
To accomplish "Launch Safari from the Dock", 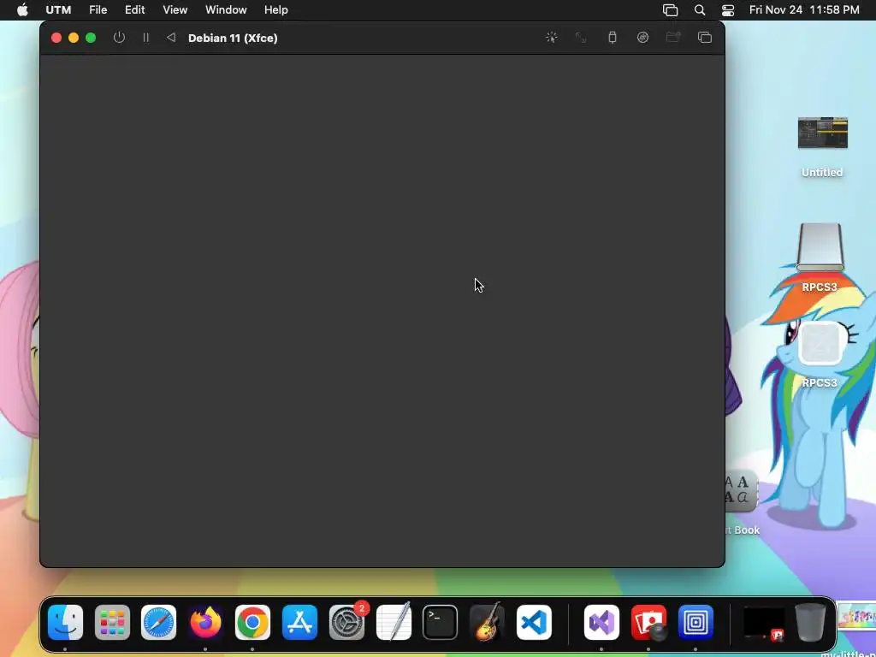I will [x=158, y=622].
